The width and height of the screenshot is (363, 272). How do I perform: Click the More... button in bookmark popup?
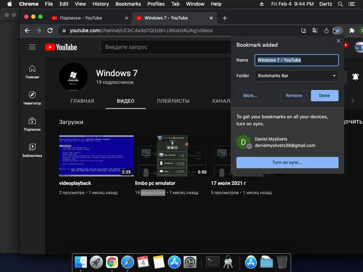(x=250, y=96)
